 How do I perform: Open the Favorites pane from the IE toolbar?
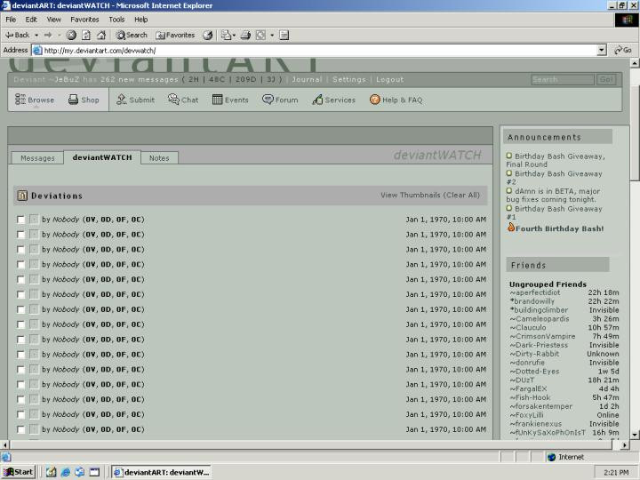pos(175,35)
